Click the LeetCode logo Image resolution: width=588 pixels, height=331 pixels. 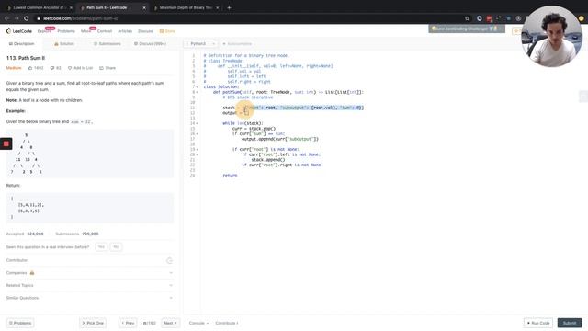click(19, 31)
